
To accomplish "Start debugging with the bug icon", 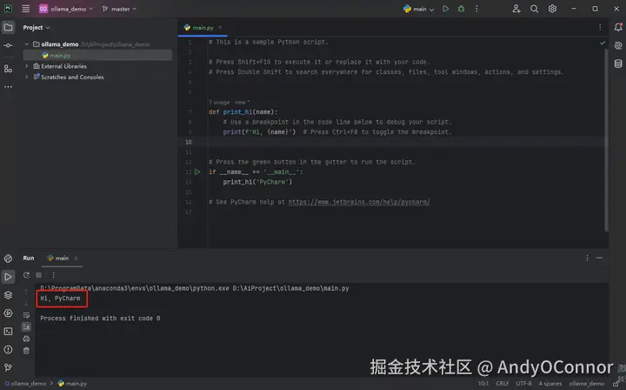I will 461,9.
